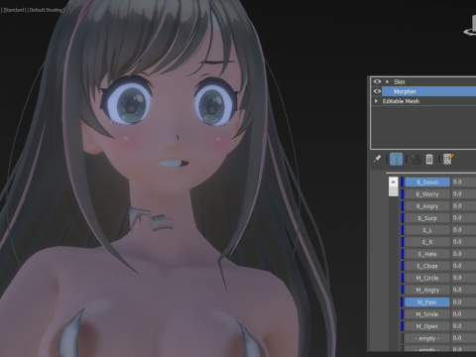476x357 pixels.
Task: Remove modifier with the trash icon
Action: point(429,159)
